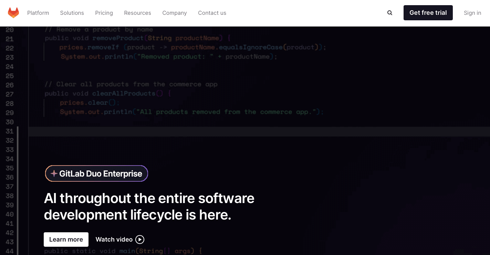Click the code line 'prices.clear();'
The width and height of the screenshot is (490, 255).
90,103
